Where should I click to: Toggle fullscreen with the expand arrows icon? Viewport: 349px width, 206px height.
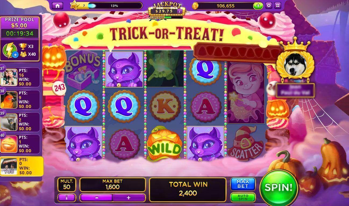click(x=277, y=5)
